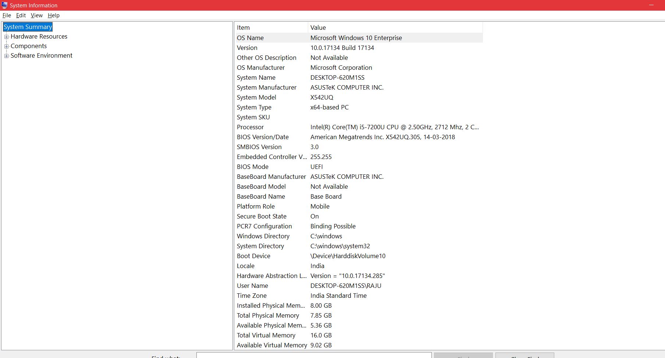Minimize the System Information window
Viewport: 665px width, 358px height.
click(651, 5)
